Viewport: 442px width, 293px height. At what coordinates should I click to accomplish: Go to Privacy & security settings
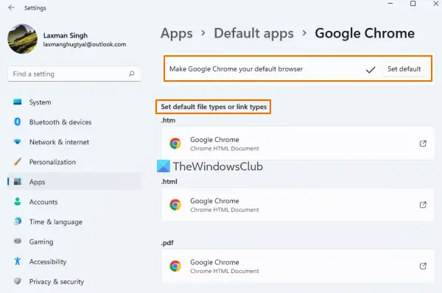coord(74,282)
